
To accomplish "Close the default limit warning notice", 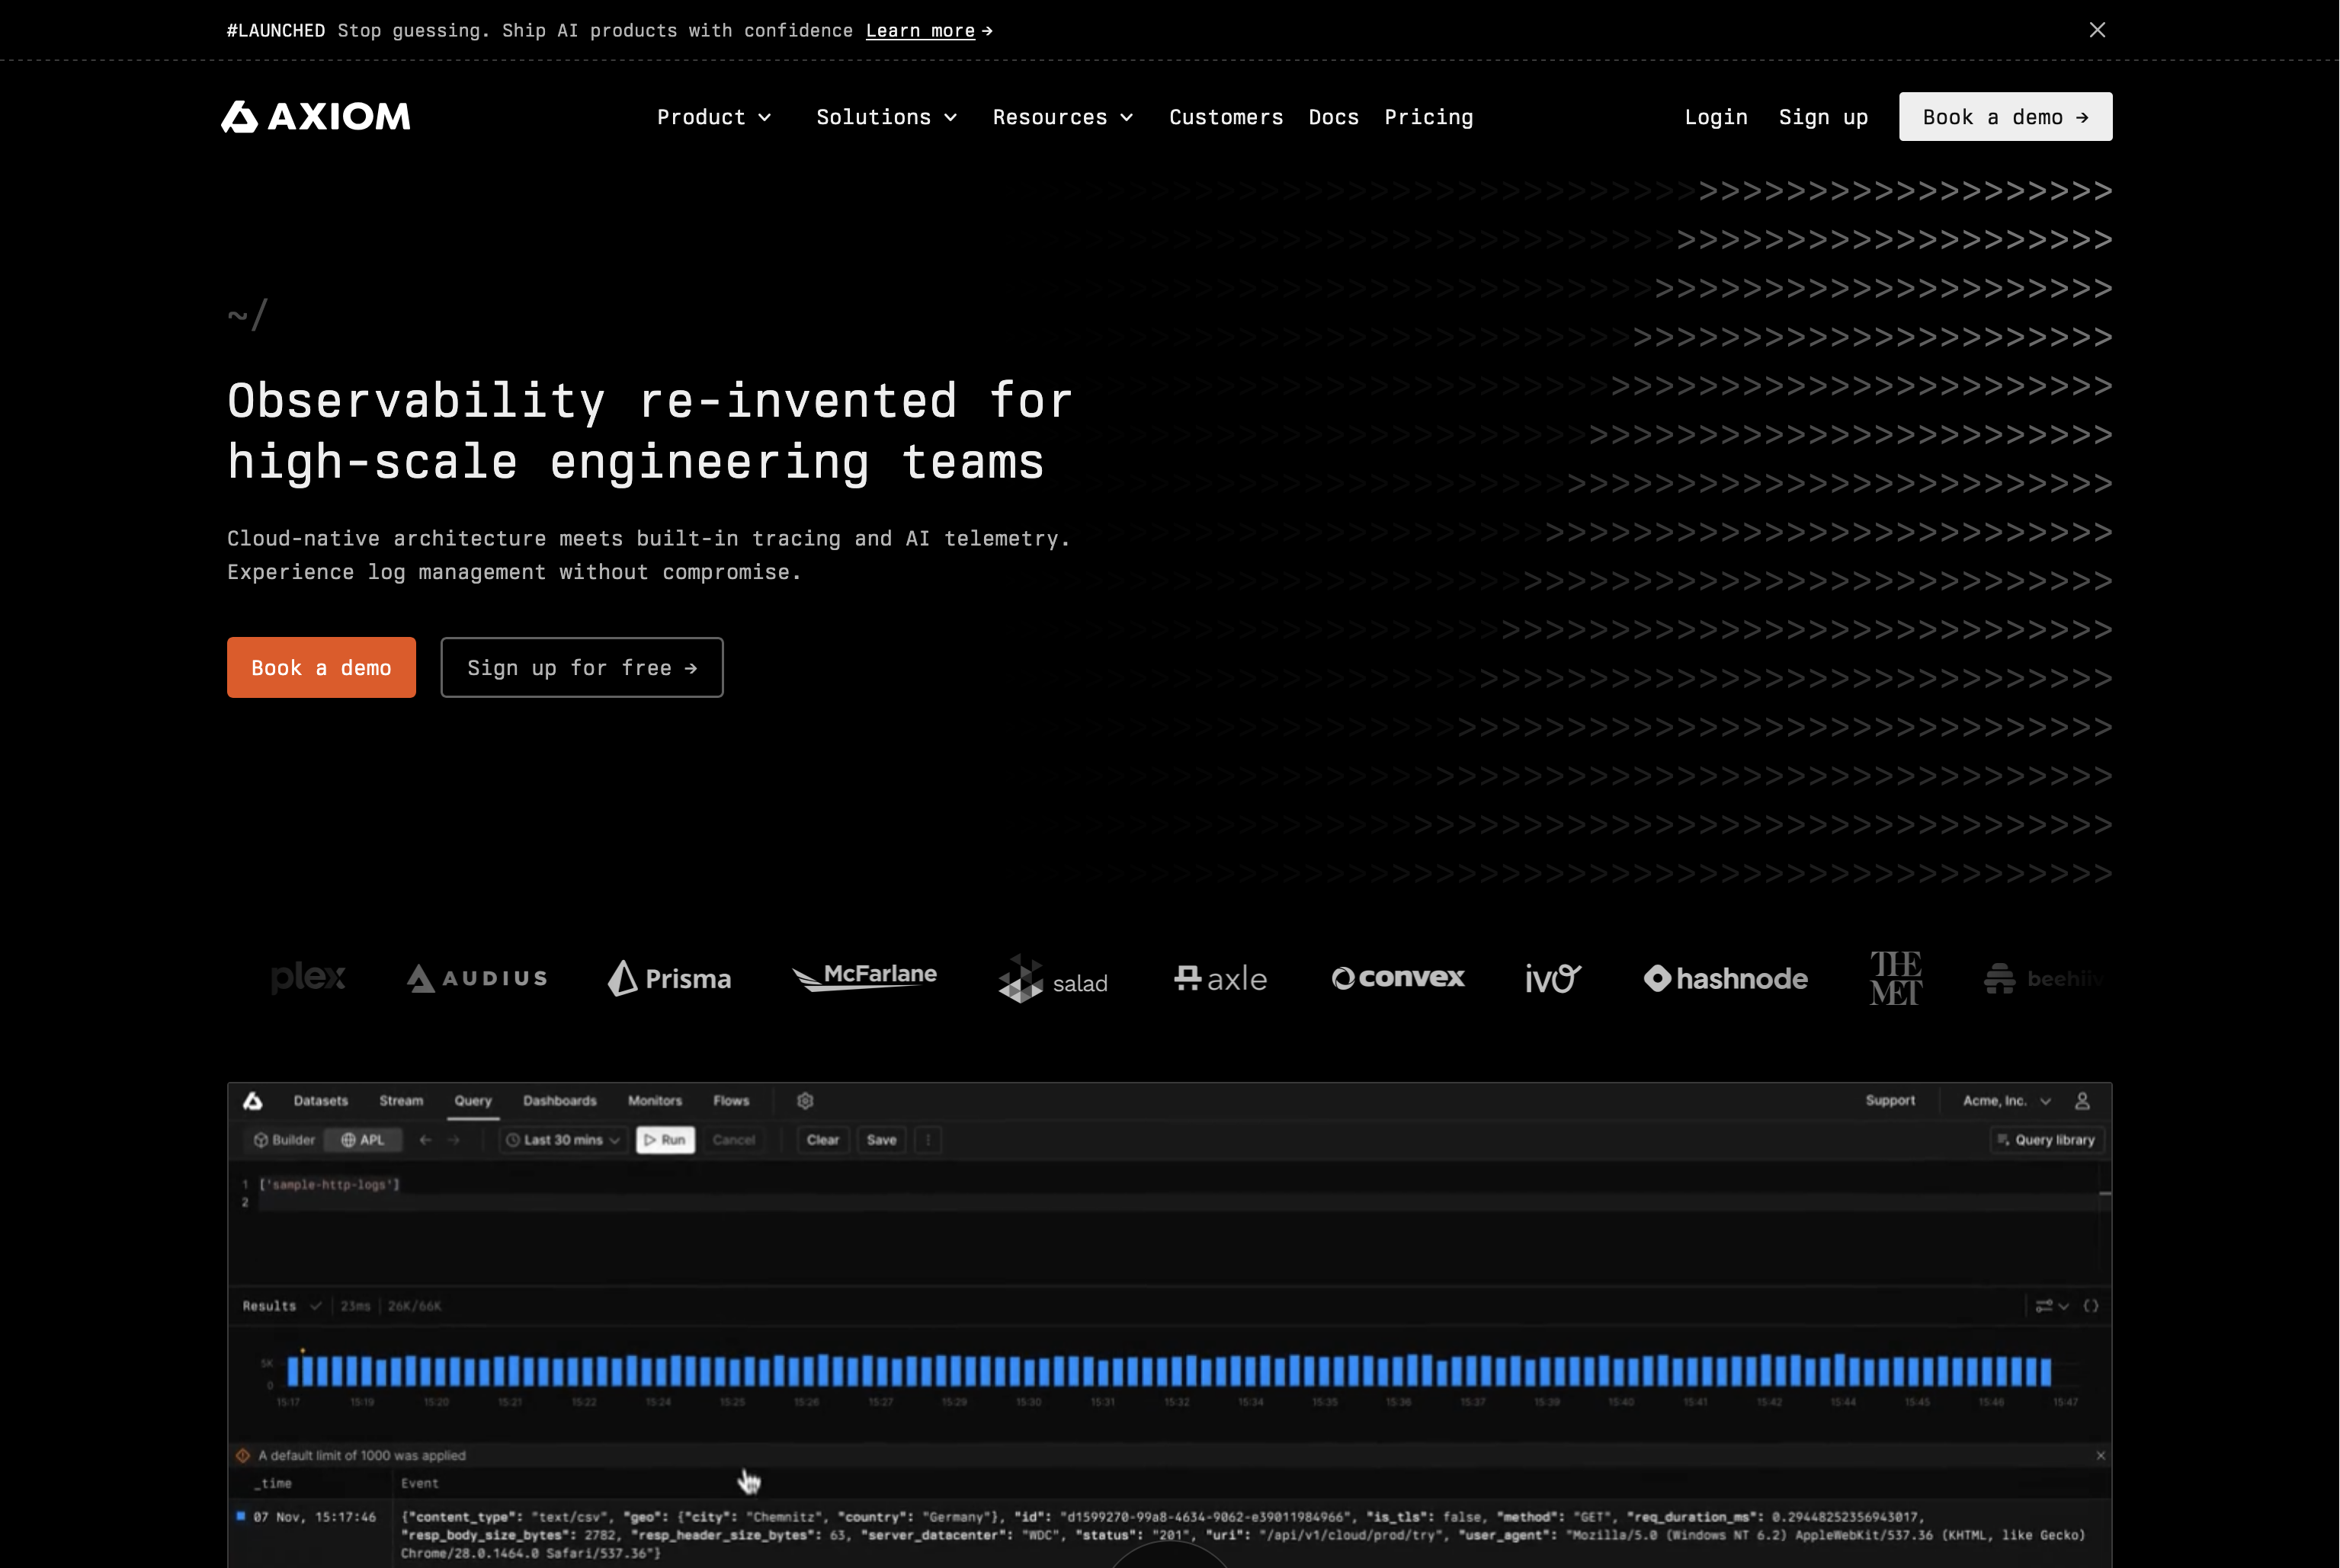I will click(2100, 1455).
